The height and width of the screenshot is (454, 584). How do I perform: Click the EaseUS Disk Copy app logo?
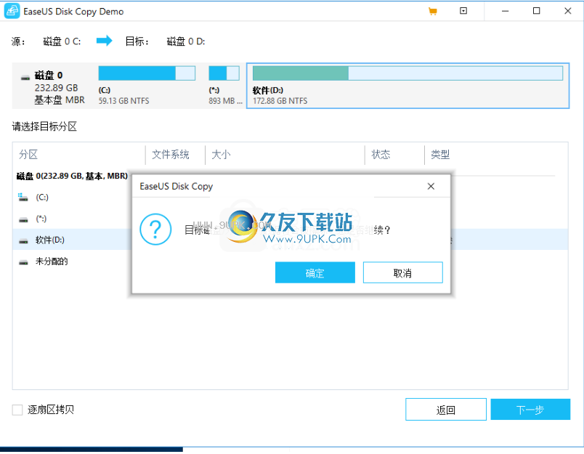coord(12,11)
